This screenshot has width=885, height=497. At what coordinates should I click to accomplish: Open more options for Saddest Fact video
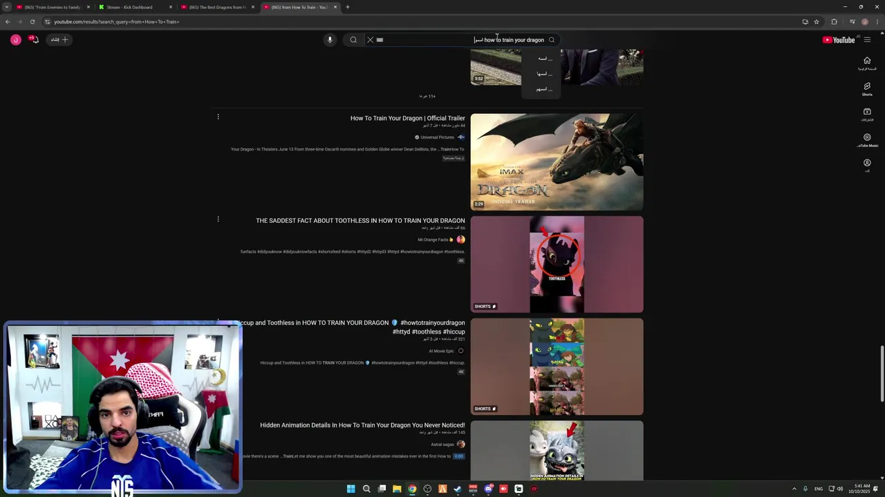pyautogui.click(x=218, y=219)
